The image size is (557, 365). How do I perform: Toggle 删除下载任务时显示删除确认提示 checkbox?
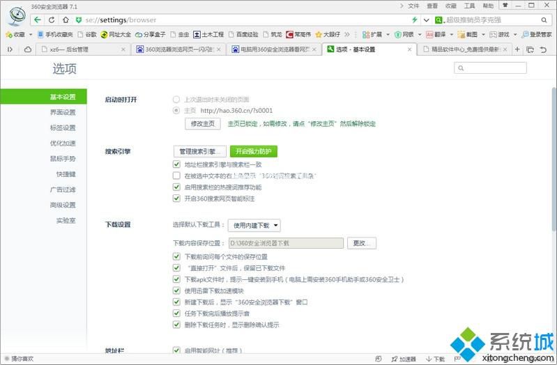(x=176, y=325)
